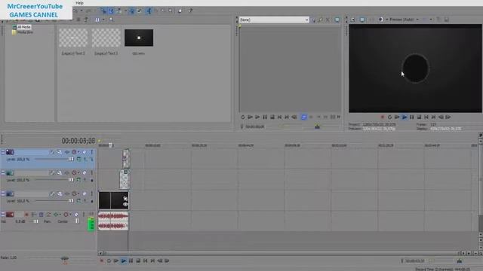Open audio track automation settings dropdown

click(70, 215)
